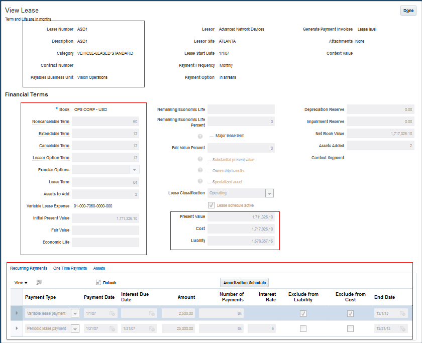Toggle Exclude from Liability for Periodic lease payment

(x=303, y=328)
